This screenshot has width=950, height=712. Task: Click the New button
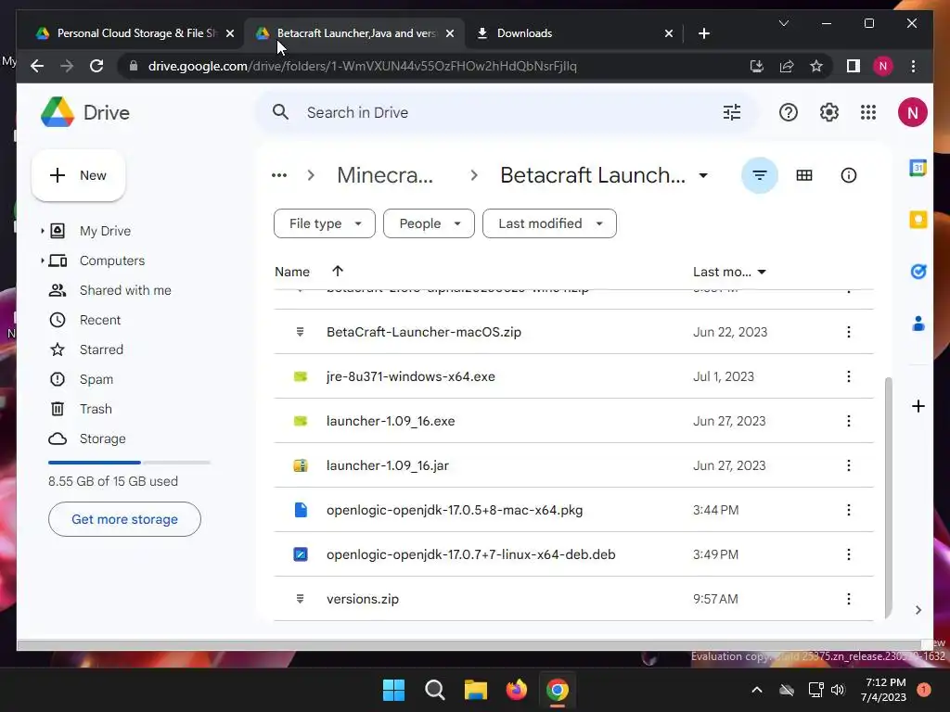[78, 175]
